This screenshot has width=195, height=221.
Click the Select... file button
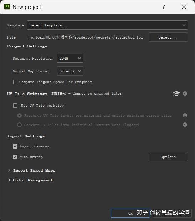click(168, 37)
